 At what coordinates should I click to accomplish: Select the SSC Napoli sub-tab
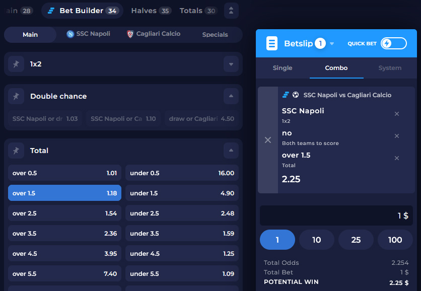coord(88,34)
